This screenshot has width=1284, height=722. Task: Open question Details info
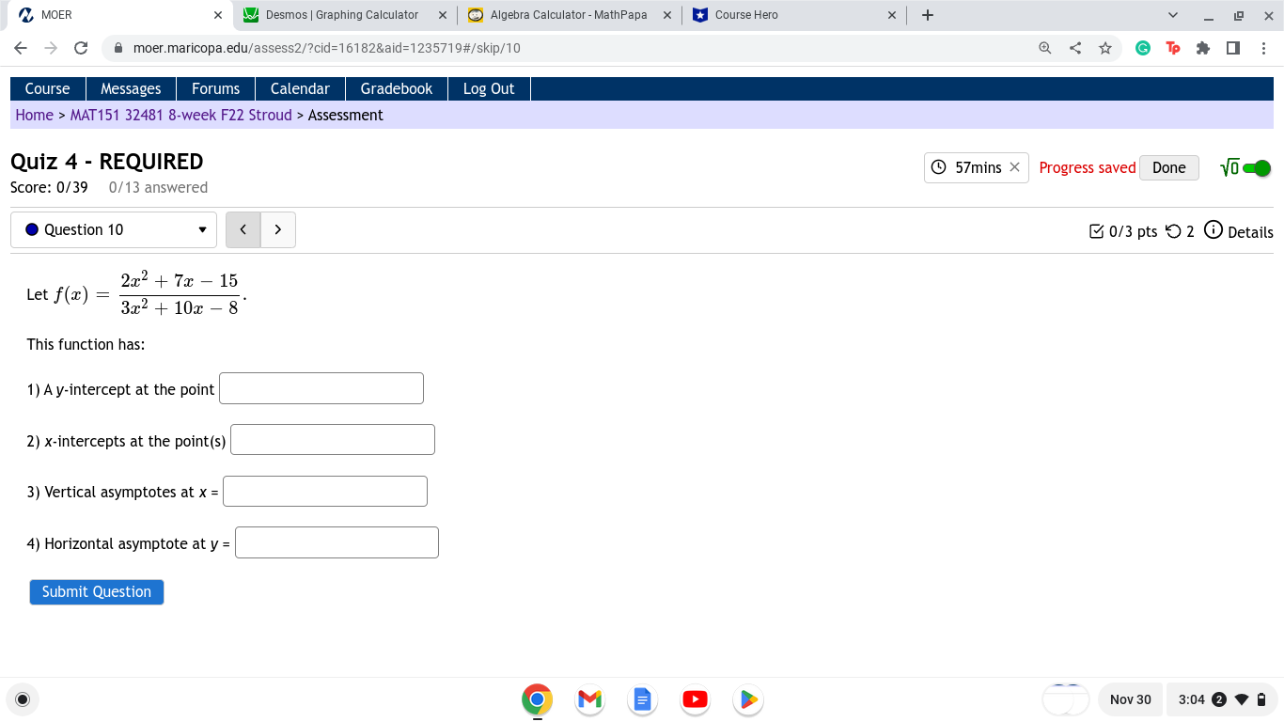pyautogui.click(x=1239, y=231)
